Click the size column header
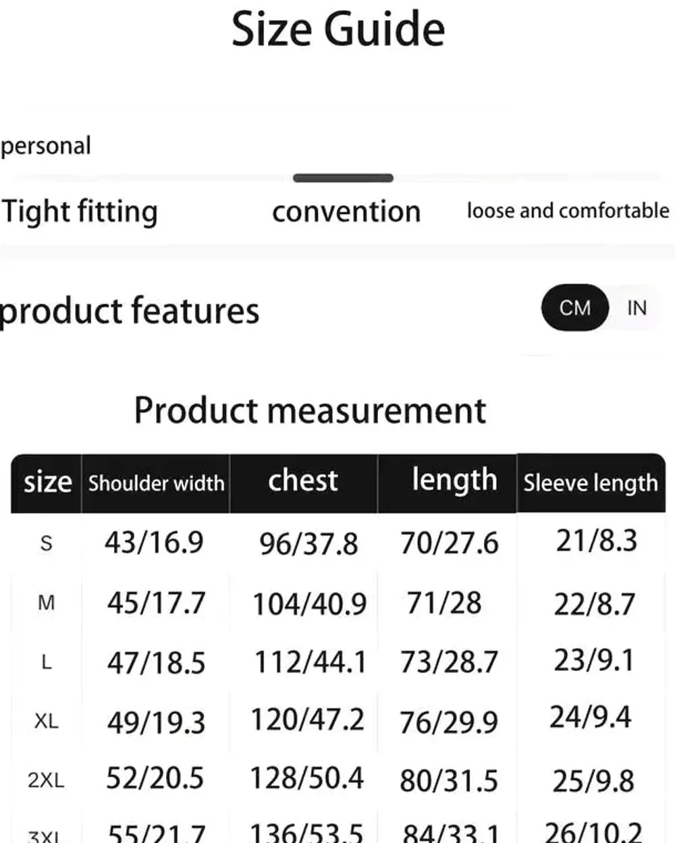This screenshot has width=675, height=843. [x=47, y=483]
